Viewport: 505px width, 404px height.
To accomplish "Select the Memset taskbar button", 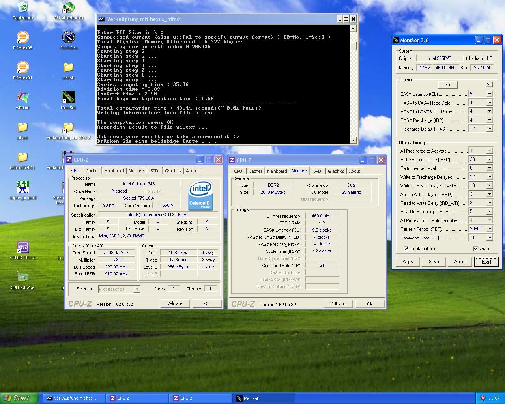I will pos(264,398).
